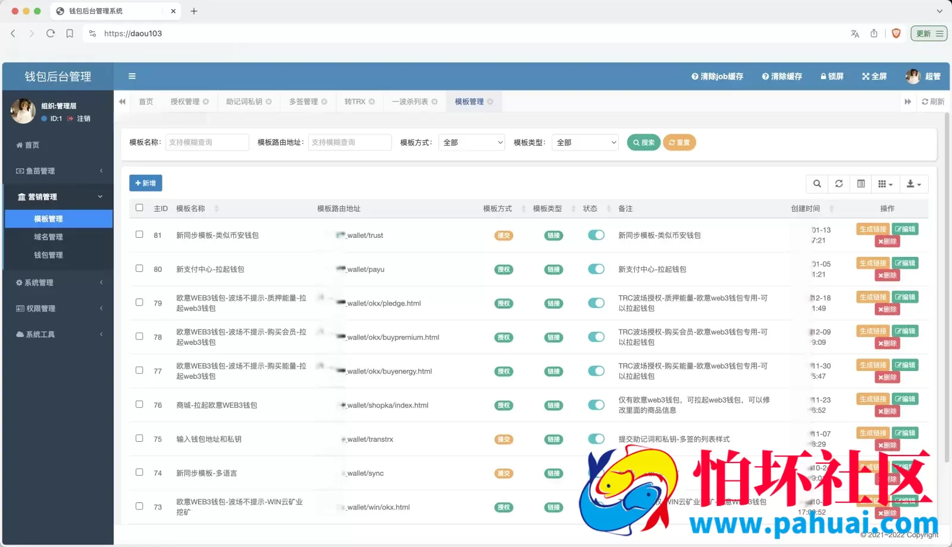Click 注销 logout link in sidebar
Screen dimensions: 952x547
pyautogui.click(x=79, y=118)
